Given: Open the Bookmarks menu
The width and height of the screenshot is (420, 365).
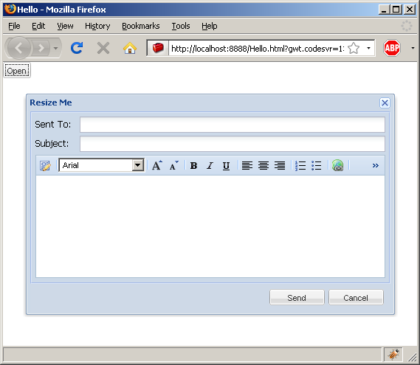Looking at the screenshot, I should pos(141,26).
